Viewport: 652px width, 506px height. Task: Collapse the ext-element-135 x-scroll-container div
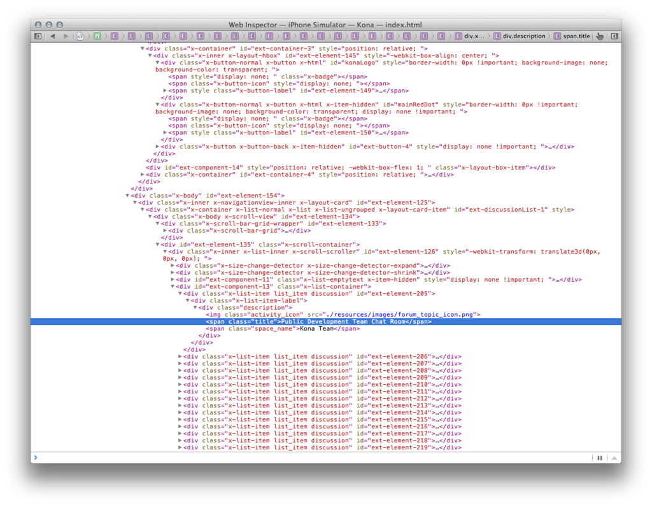[157, 245]
